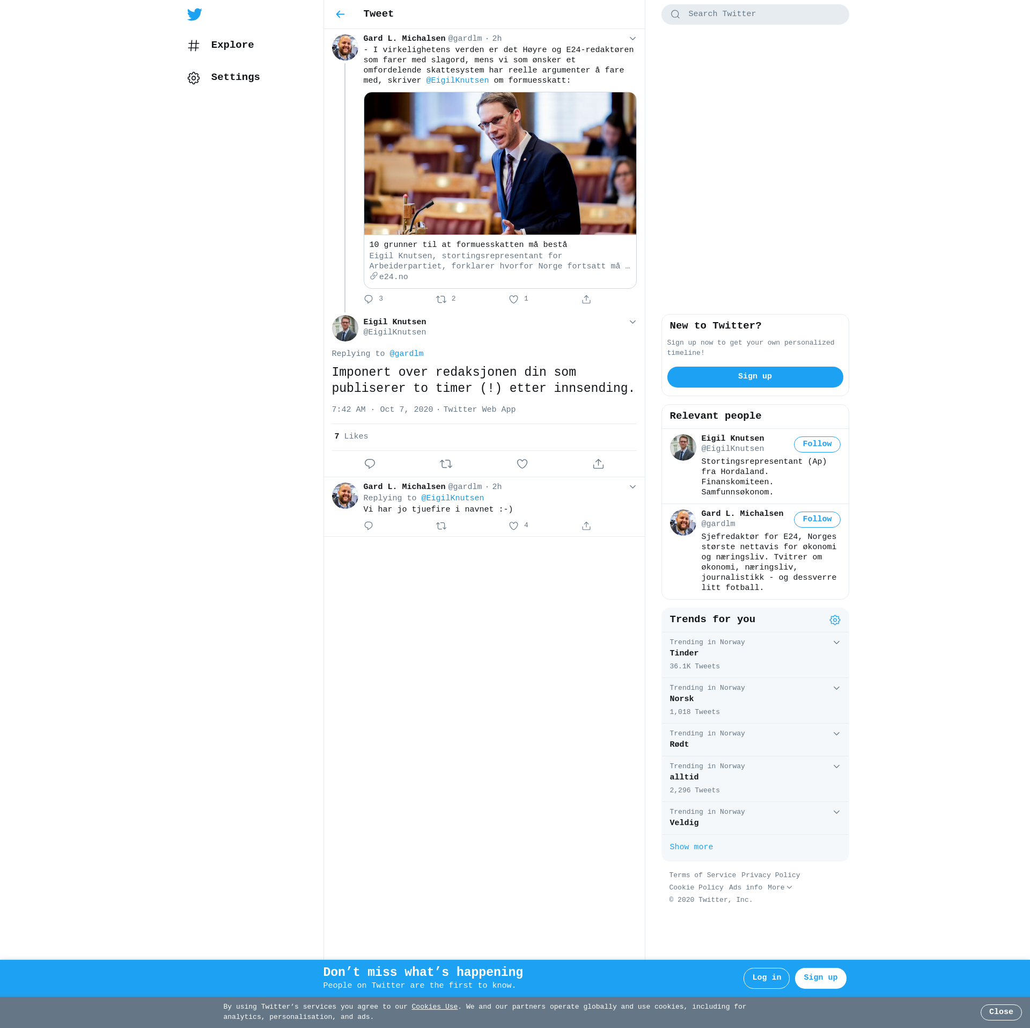Screen dimensions: 1030x1028
Task: Open '10 grunner til at formuesskatten' headline
Action: (x=468, y=245)
